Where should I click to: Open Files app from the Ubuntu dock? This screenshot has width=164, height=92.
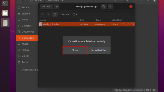(x=5, y=13)
